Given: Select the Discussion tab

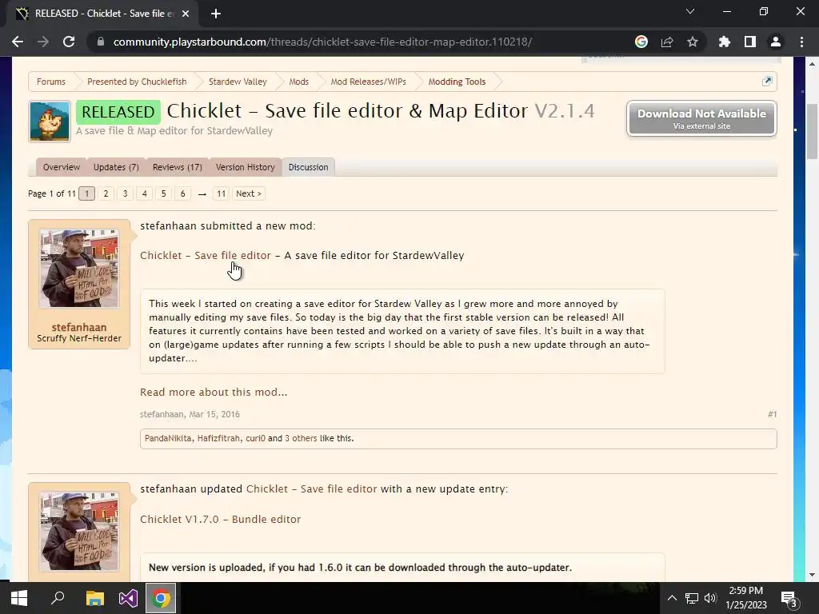Looking at the screenshot, I should (308, 167).
